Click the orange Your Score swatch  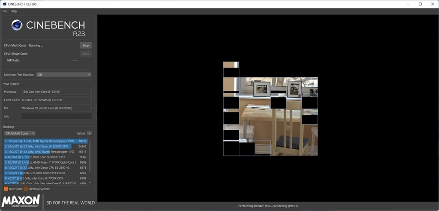(6, 189)
